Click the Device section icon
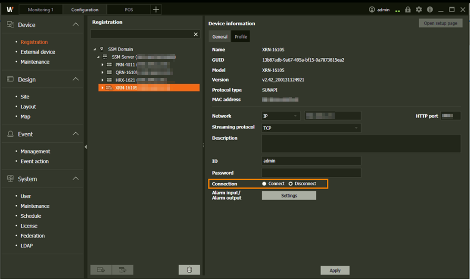This screenshot has width=470, height=279. coord(11,25)
